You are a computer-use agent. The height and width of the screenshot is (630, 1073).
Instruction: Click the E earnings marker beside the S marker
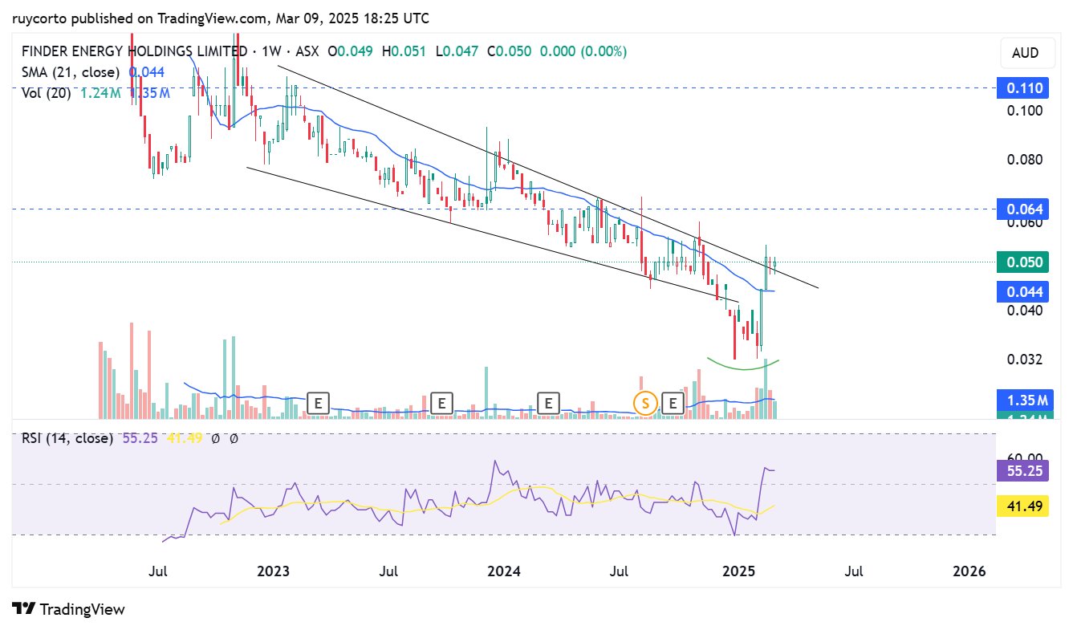pyautogui.click(x=674, y=403)
